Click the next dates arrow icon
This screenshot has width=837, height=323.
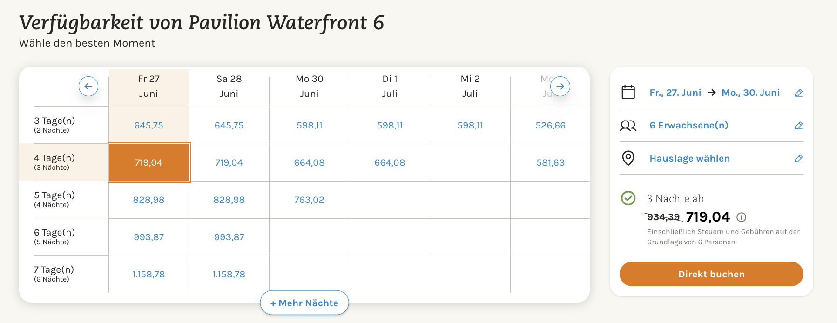pyautogui.click(x=560, y=87)
